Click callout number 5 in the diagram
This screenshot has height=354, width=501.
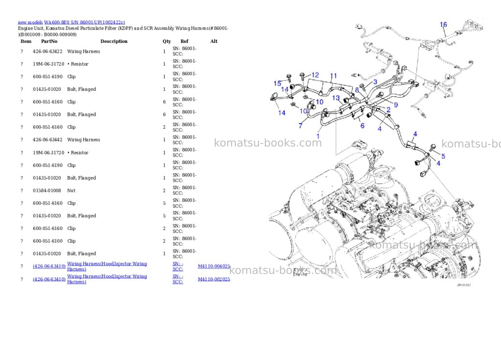click(x=443, y=156)
